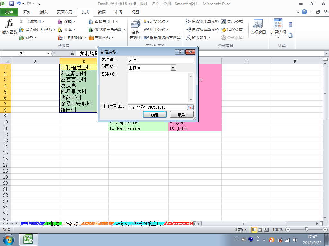Expand the Define Name (定义名称) dropdown arrow
Image resolution: width=329 pixels, height=246 pixels.
pos(167,22)
